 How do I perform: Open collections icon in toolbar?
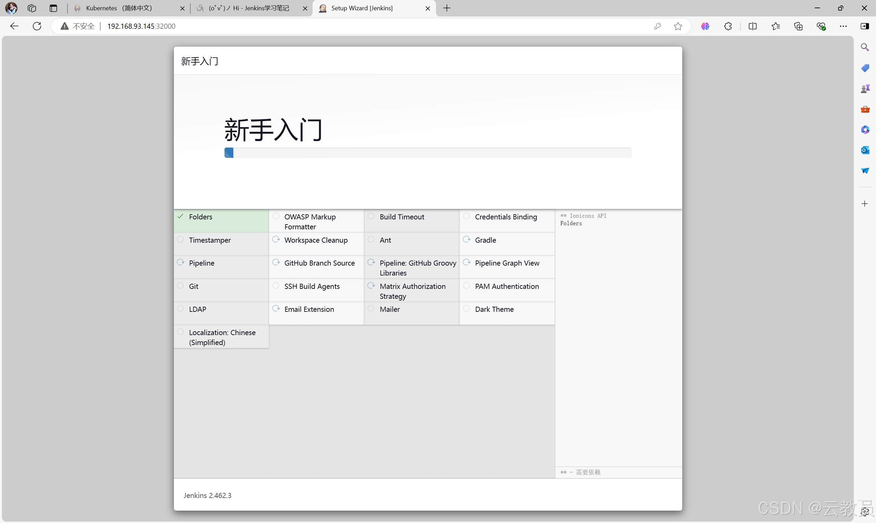[x=799, y=26]
